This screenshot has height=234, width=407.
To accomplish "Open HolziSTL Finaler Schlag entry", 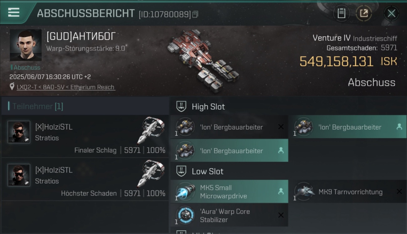I will (85, 136).
